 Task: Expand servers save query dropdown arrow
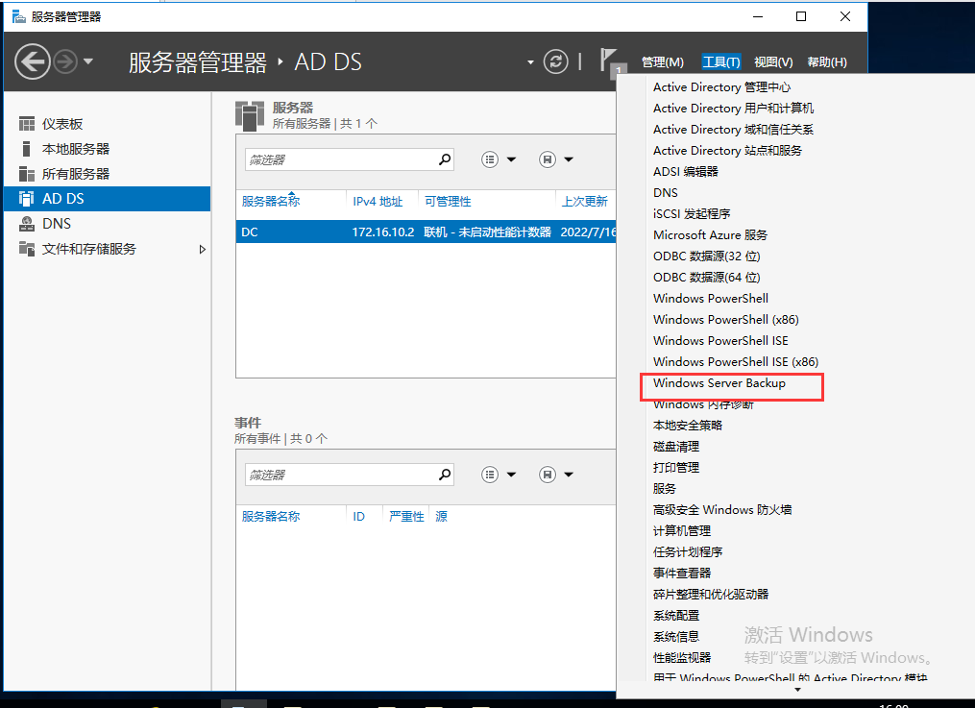569,159
